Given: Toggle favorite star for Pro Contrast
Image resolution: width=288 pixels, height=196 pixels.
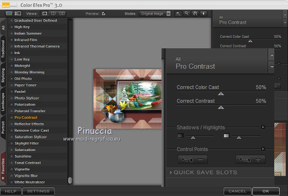Looking at the screenshot, I should [x=11, y=117].
